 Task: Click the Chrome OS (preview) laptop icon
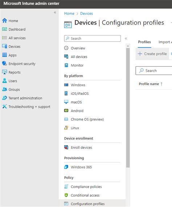click(x=66, y=119)
